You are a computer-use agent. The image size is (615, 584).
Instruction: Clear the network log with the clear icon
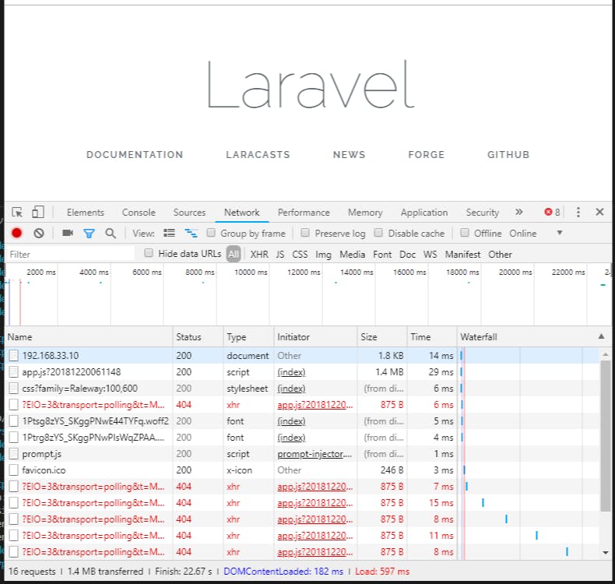[x=38, y=233]
